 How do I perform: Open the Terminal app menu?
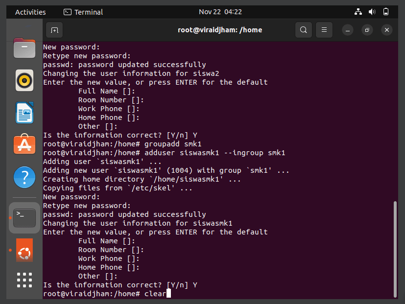[83, 12]
